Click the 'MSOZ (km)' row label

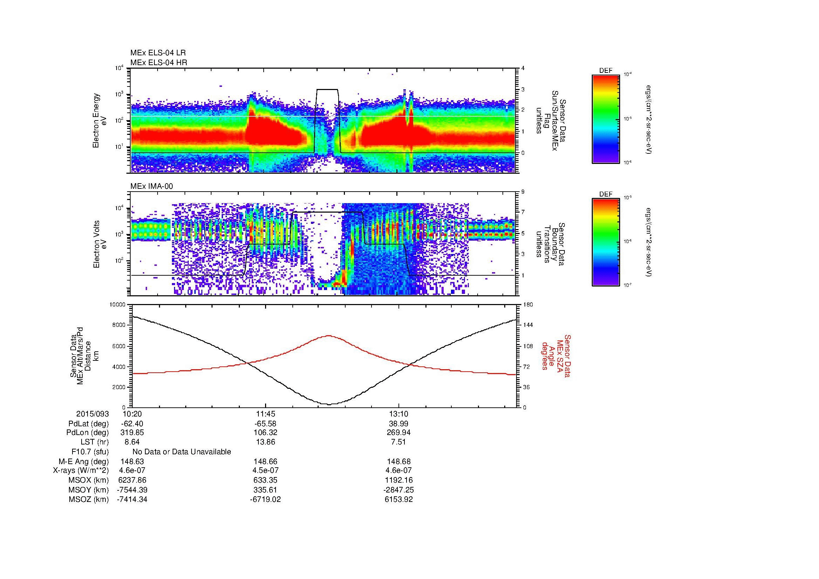pyautogui.click(x=89, y=499)
